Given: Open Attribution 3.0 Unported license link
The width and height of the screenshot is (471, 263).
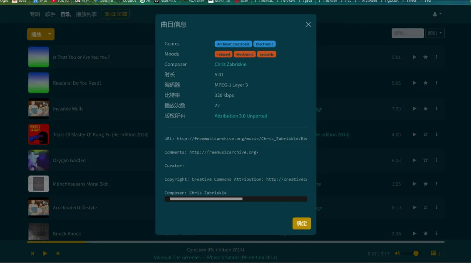Looking at the screenshot, I should (x=241, y=116).
